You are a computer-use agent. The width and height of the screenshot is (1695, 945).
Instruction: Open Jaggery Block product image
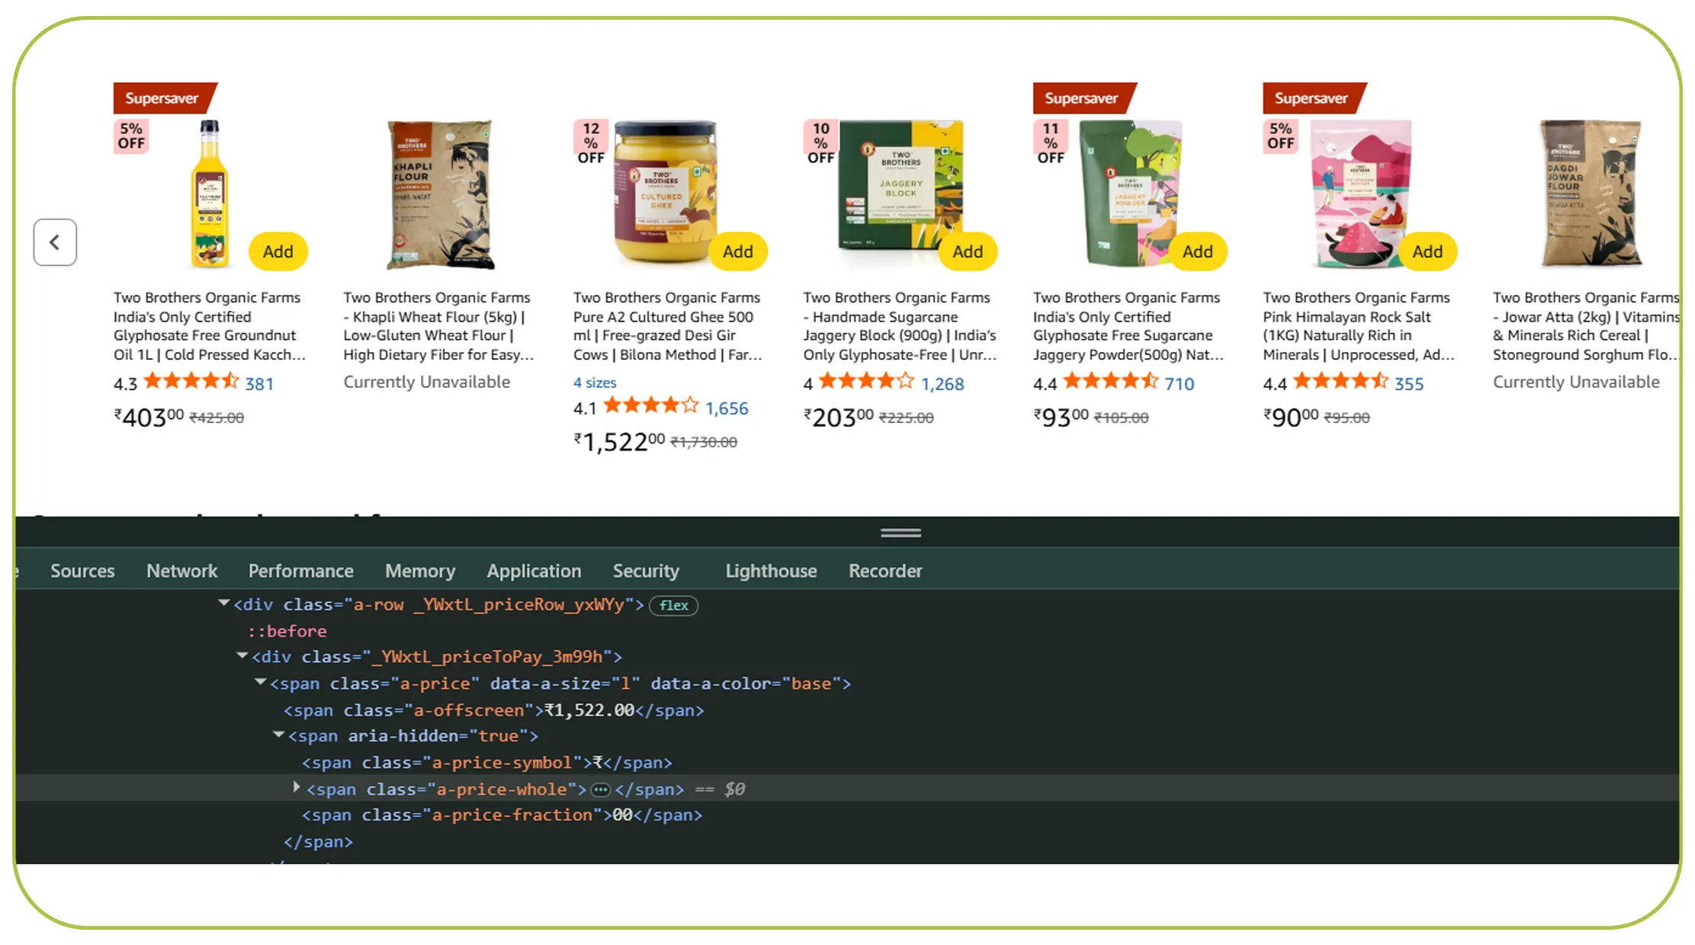(900, 185)
